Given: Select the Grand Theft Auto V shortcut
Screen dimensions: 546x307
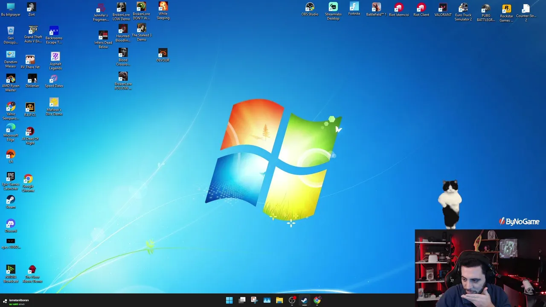Looking at the screenshot, I should click(33, 35).
